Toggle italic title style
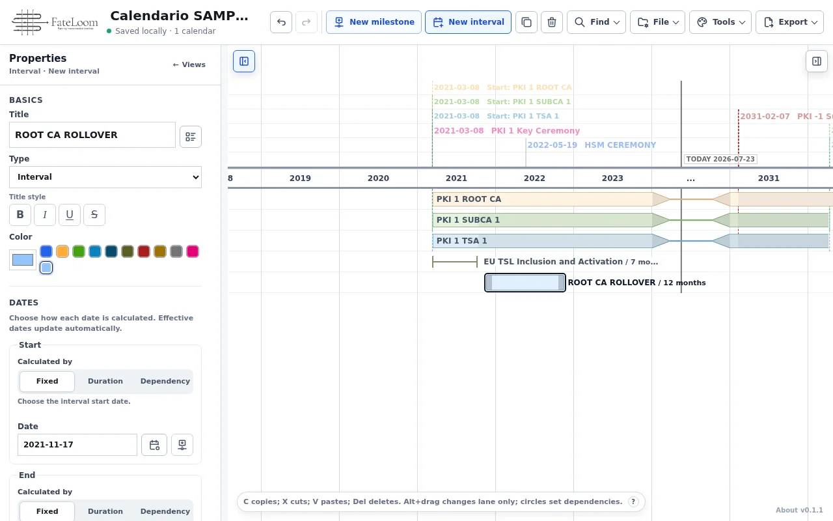833x521 pixels. pyautogui.click(x=44, y=215)
